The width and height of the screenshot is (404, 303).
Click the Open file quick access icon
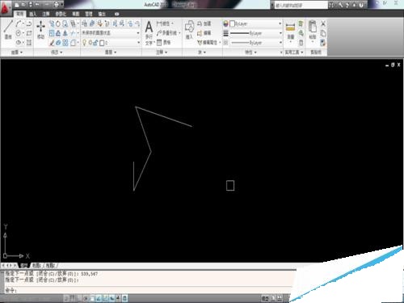[x=23, y=5]
